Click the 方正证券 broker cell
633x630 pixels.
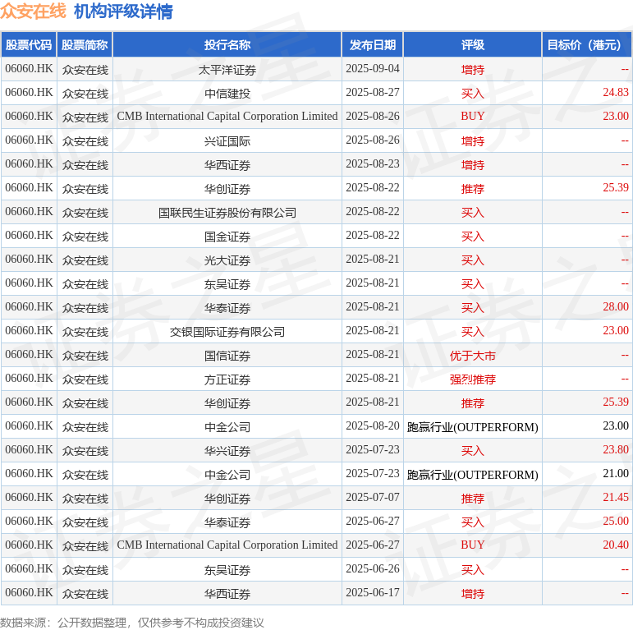click(227, 379)
